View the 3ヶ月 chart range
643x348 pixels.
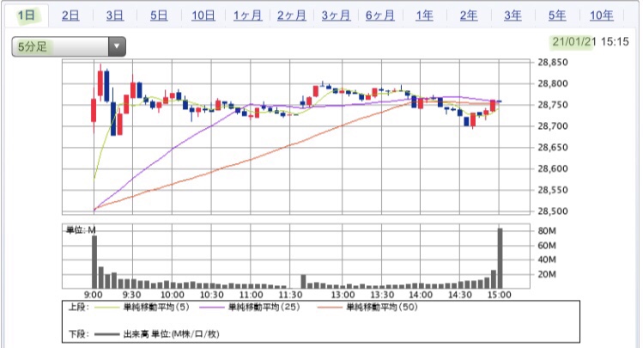click(336, 15)
